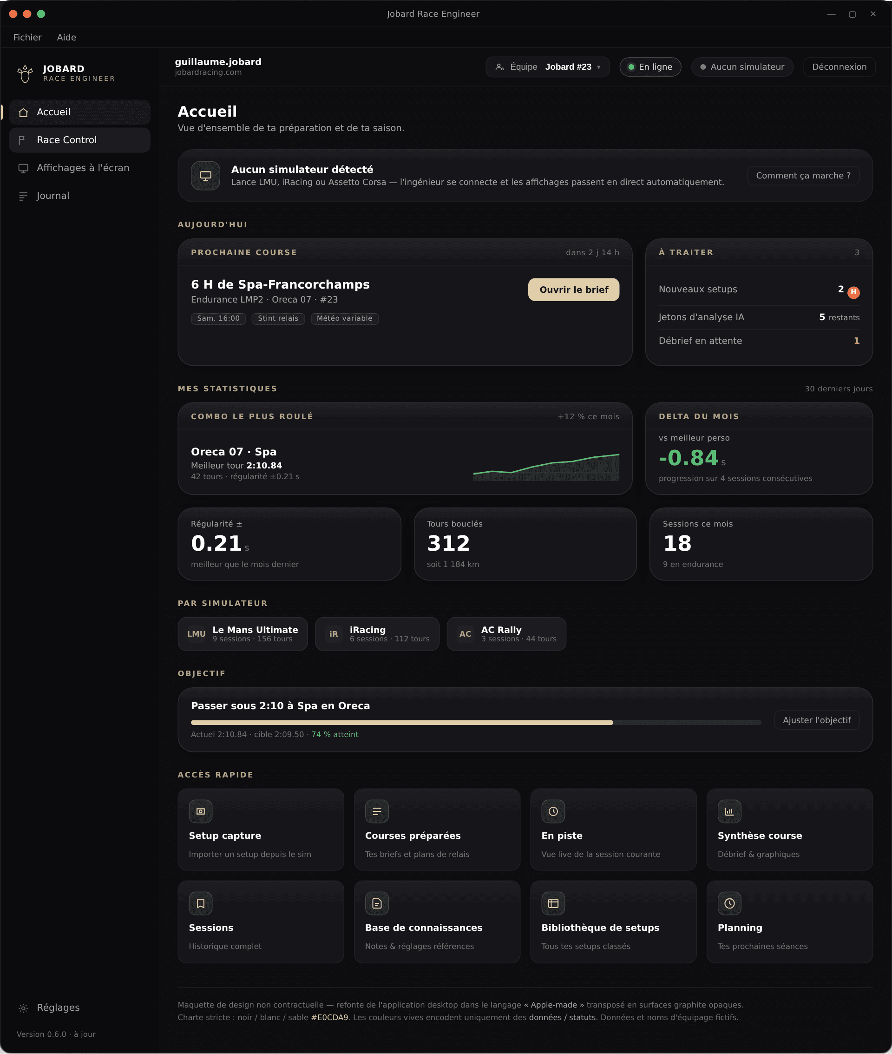Click the objective progress bar

pyautogui.click(x=476, y=723)
